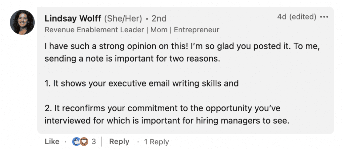
Task: Expand the 1 Reply thread
Action: (x=157, y=142)
